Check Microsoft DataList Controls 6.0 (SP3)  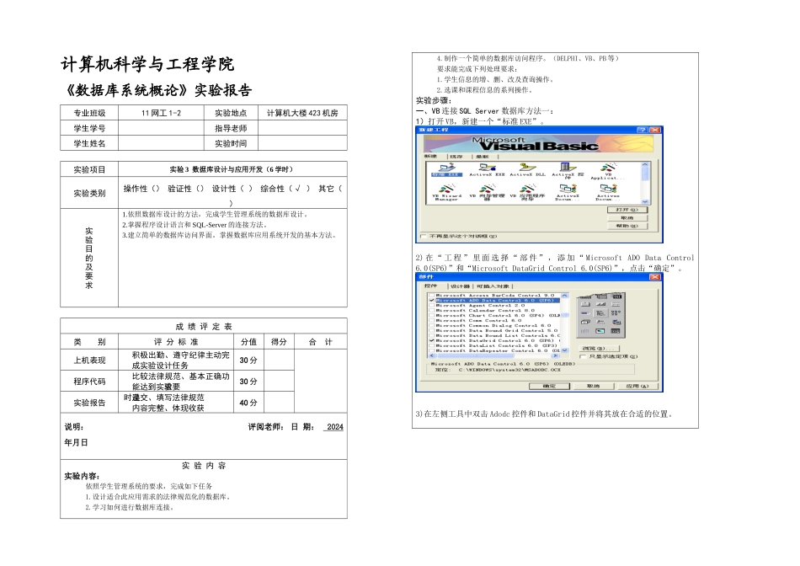pos(432,345)
